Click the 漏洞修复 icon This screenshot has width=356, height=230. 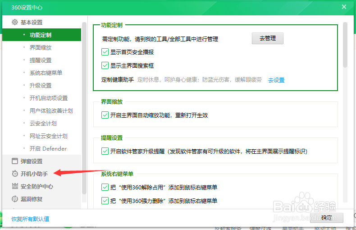15,199
